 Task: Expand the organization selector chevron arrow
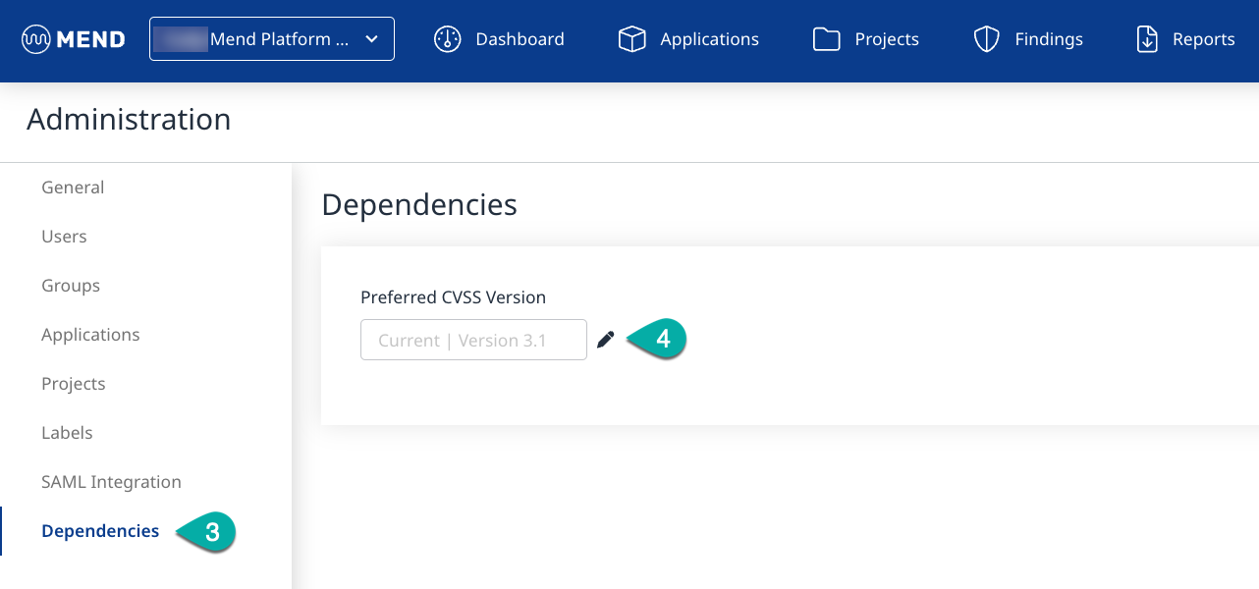tap(371, 39)
